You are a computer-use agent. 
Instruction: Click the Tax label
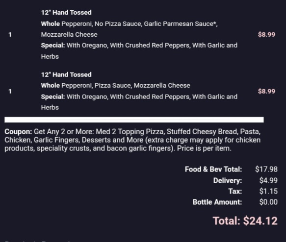235,191
